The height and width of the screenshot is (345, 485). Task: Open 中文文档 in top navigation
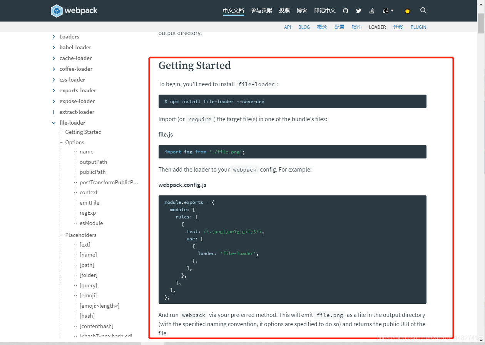coord(233,10)
